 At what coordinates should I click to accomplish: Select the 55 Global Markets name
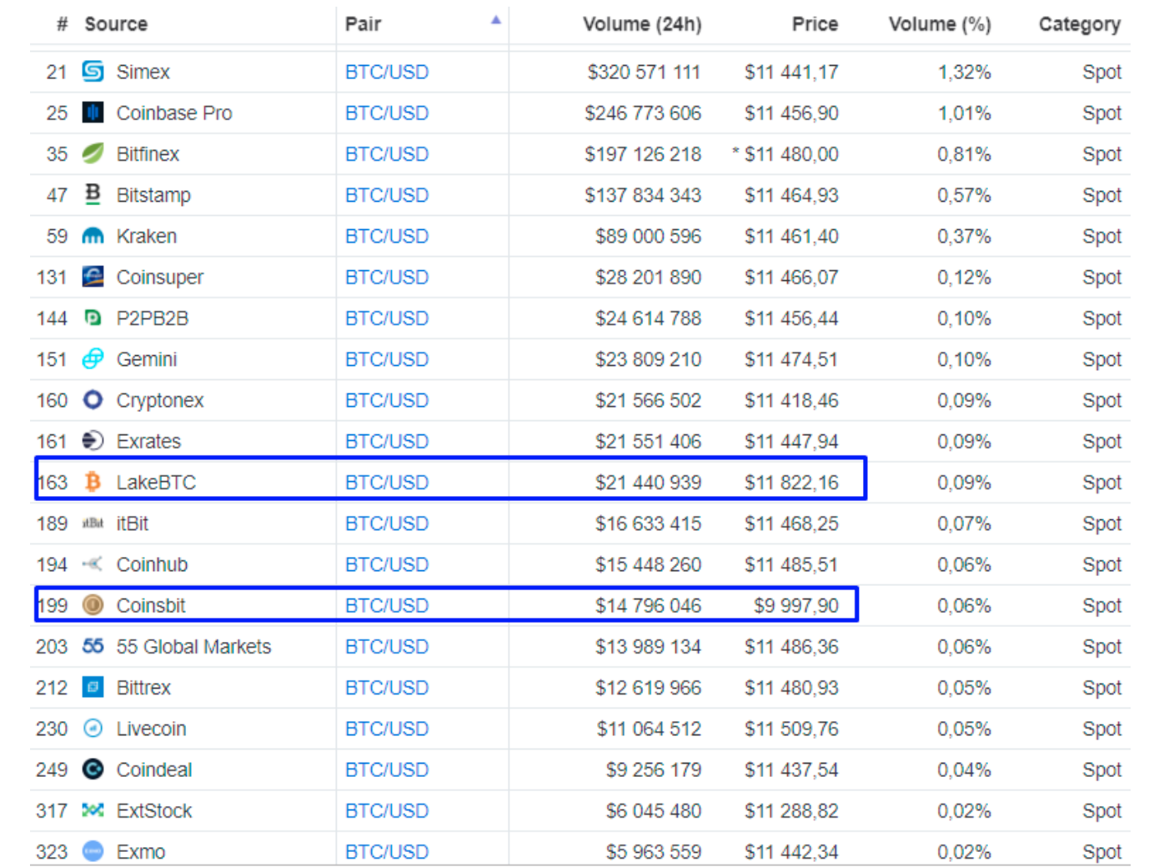click(193, 646)
